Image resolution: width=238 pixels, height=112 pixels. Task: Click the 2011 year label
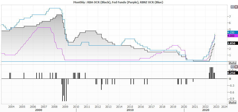click(87, 106)
